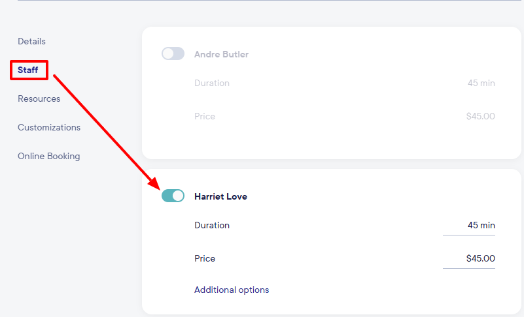Expand Additional options for Harriet Love
Screen dimensions: 524x317
232,290
